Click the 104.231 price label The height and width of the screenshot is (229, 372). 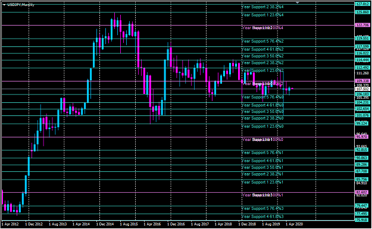coord(362,102)
